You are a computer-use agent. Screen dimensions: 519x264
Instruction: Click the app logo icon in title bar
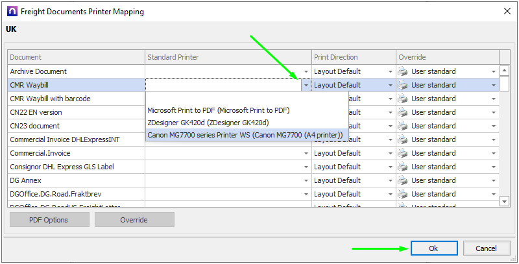pos(10,11)
